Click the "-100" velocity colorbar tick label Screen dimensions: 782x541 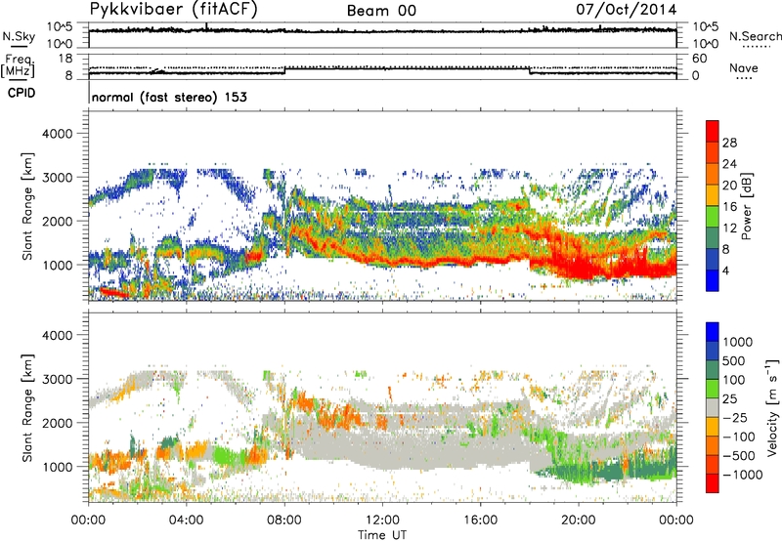[739, 437]
